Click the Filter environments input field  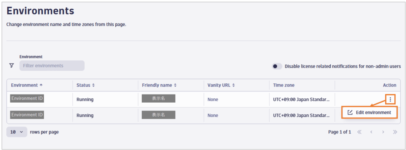point(52,66)
